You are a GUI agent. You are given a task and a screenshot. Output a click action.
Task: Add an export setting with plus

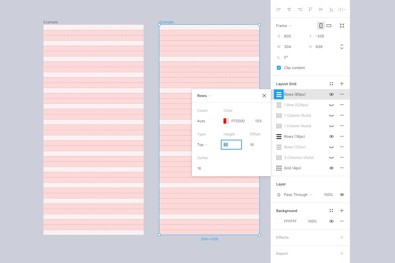342,253
